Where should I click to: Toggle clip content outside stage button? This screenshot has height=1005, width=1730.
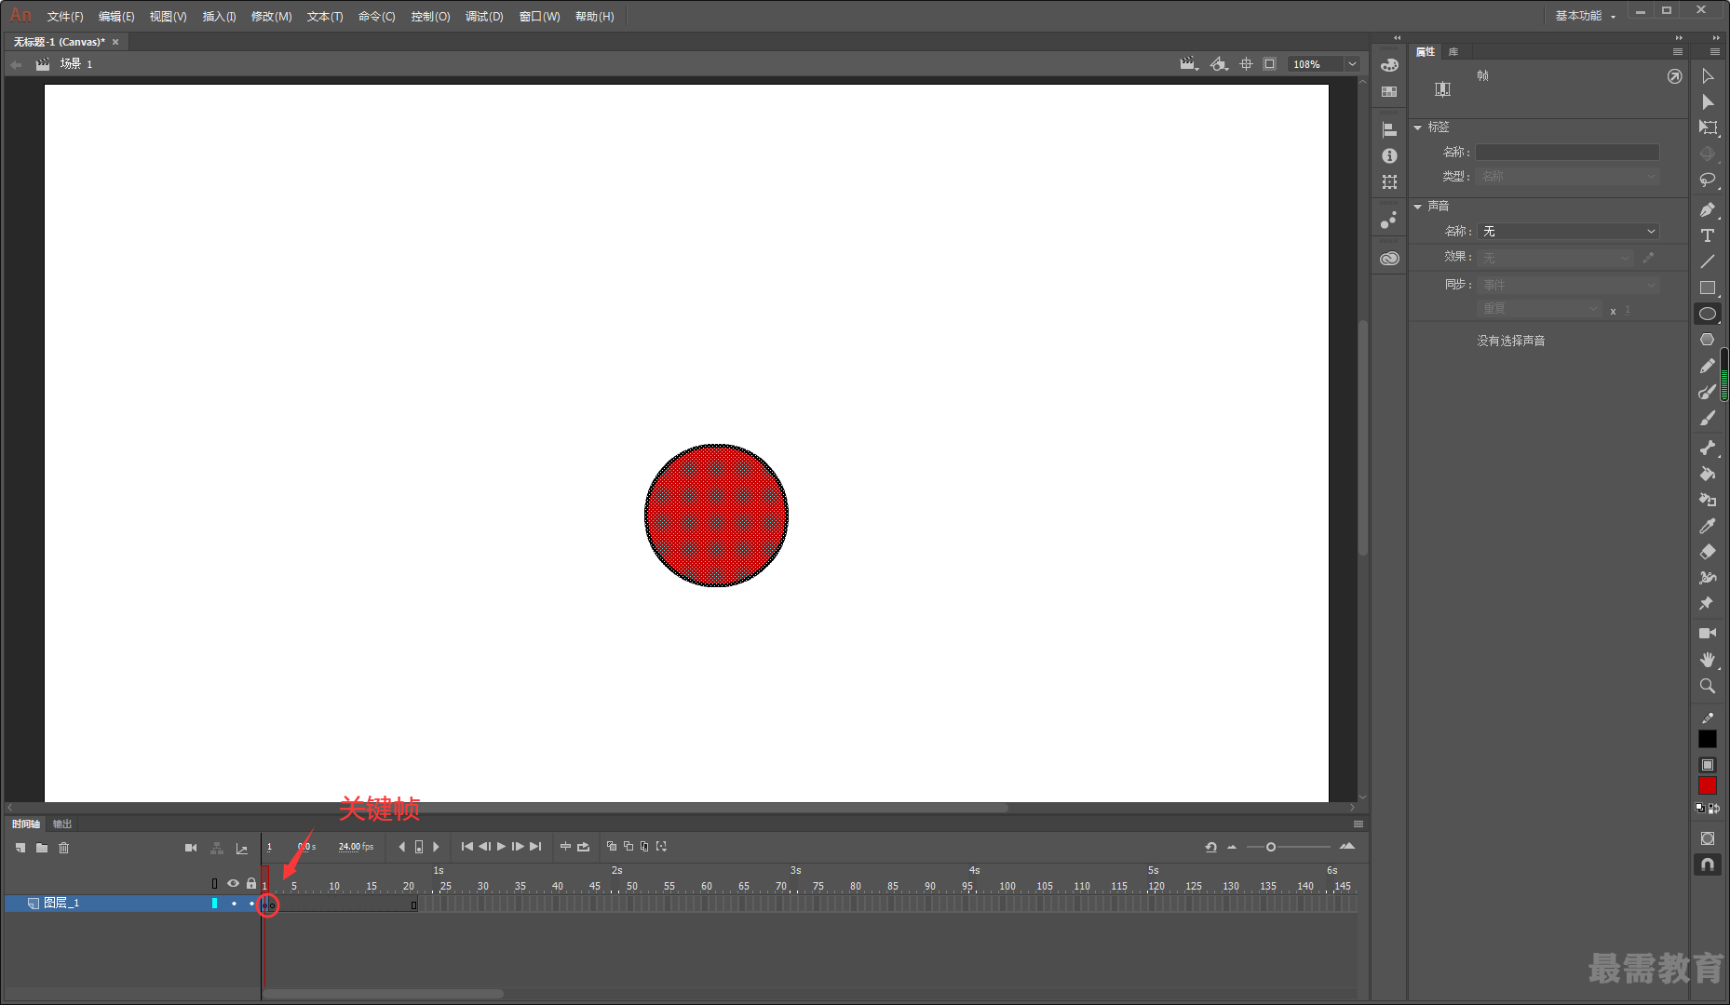pos(1269,64)
